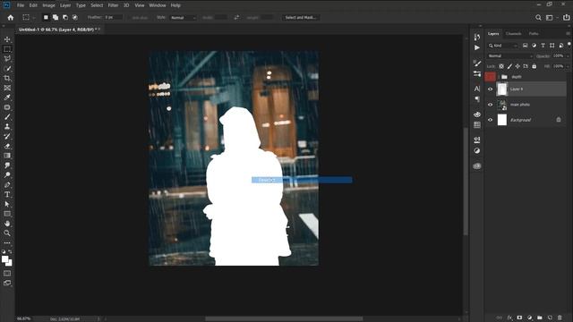Select the Horizontal Type tool
The height and width of the screenshot is (322, 573).
7,194
